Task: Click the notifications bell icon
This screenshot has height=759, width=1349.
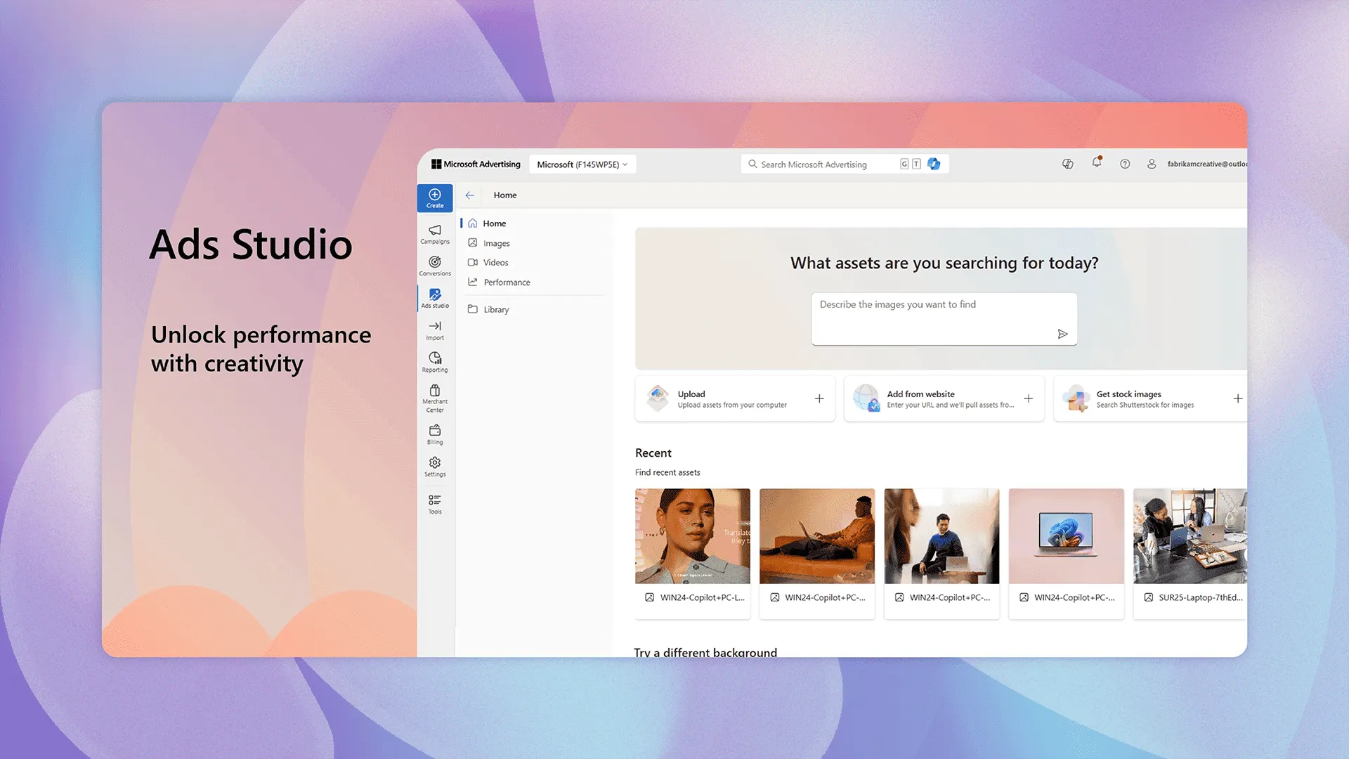Action: pos(1096,163)
